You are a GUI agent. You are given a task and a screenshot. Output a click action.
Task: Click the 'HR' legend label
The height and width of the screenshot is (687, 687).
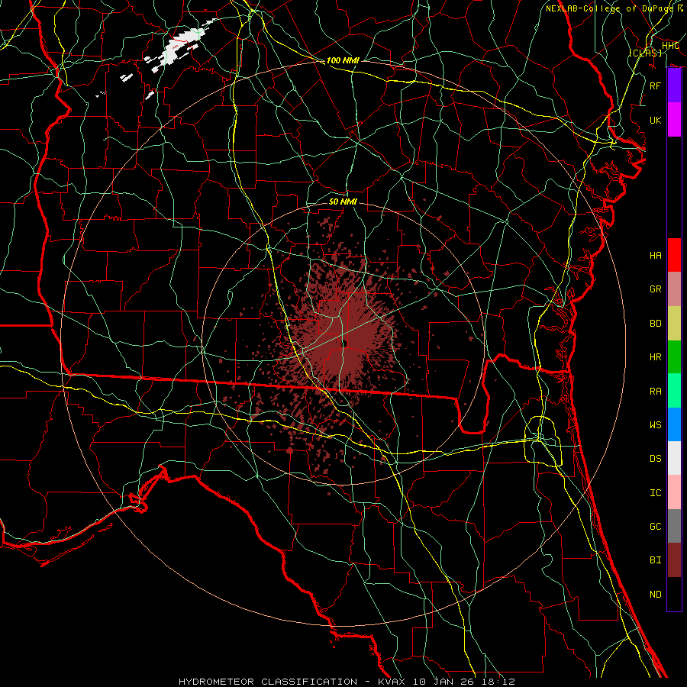click(x=656, y=356)
